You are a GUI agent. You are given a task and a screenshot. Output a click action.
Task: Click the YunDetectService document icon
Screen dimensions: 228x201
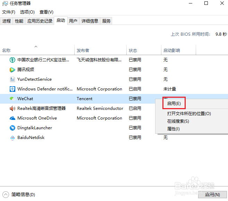pyautogui.click(x=12, y=79)
